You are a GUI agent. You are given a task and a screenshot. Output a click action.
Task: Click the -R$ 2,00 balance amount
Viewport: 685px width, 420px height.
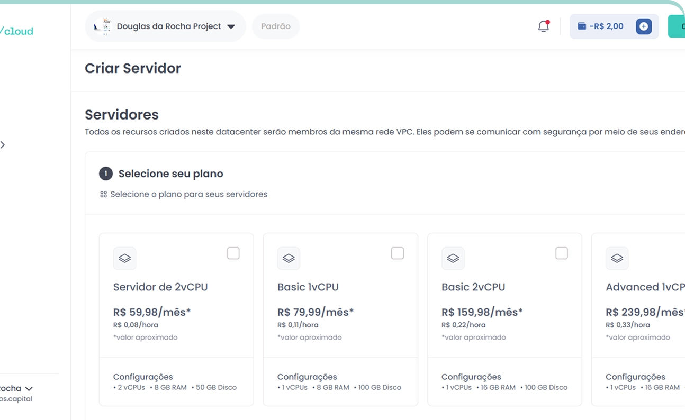606,26
